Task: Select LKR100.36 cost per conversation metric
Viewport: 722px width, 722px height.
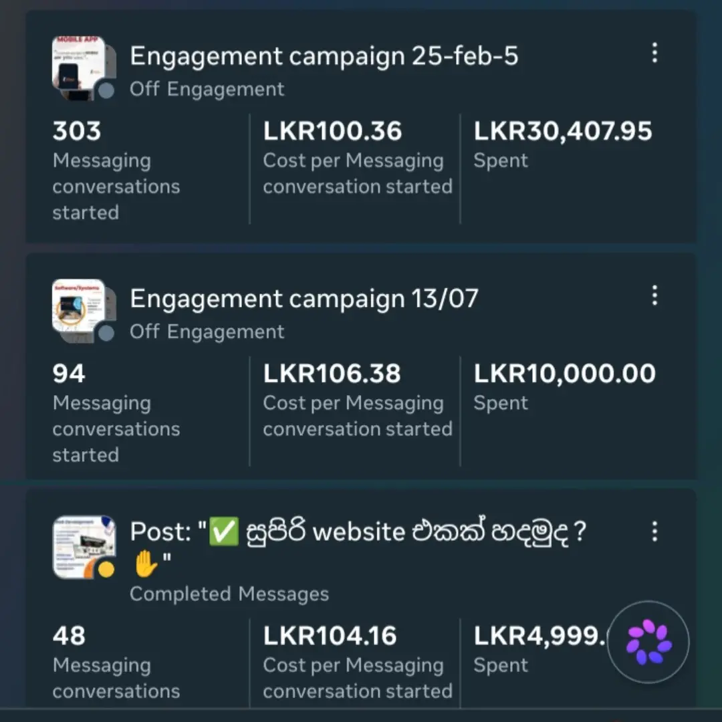Action: point(358,158)
